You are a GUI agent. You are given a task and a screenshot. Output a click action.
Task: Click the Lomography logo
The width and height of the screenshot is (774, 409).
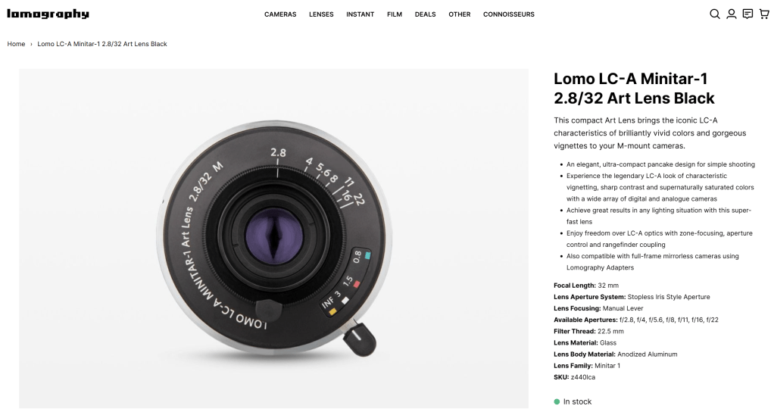coord(48,14)
